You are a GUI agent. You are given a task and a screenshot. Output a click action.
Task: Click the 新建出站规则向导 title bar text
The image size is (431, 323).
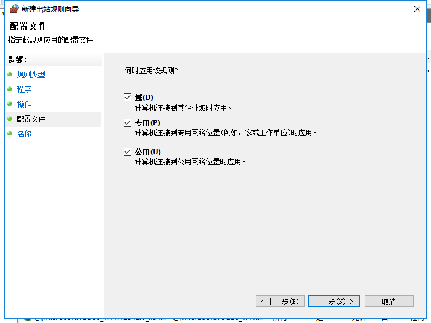click(x=50, y=9)
